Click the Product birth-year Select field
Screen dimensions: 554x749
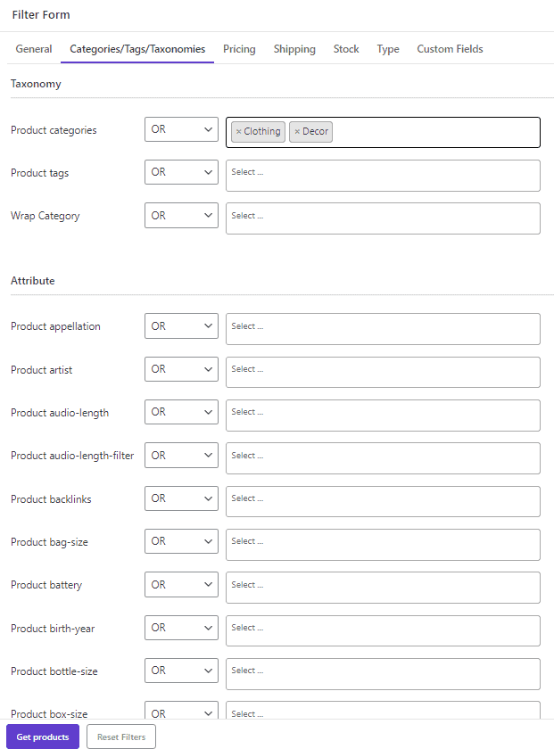(383, 630)
